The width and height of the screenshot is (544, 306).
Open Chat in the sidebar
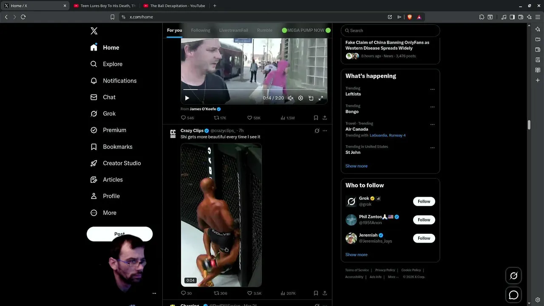tap(103, 97)
